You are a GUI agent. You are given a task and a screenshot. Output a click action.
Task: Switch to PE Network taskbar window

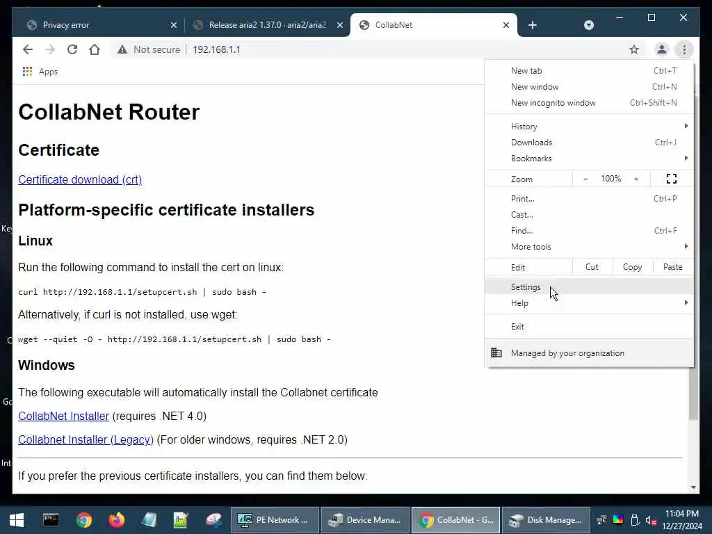pos(274,520)
